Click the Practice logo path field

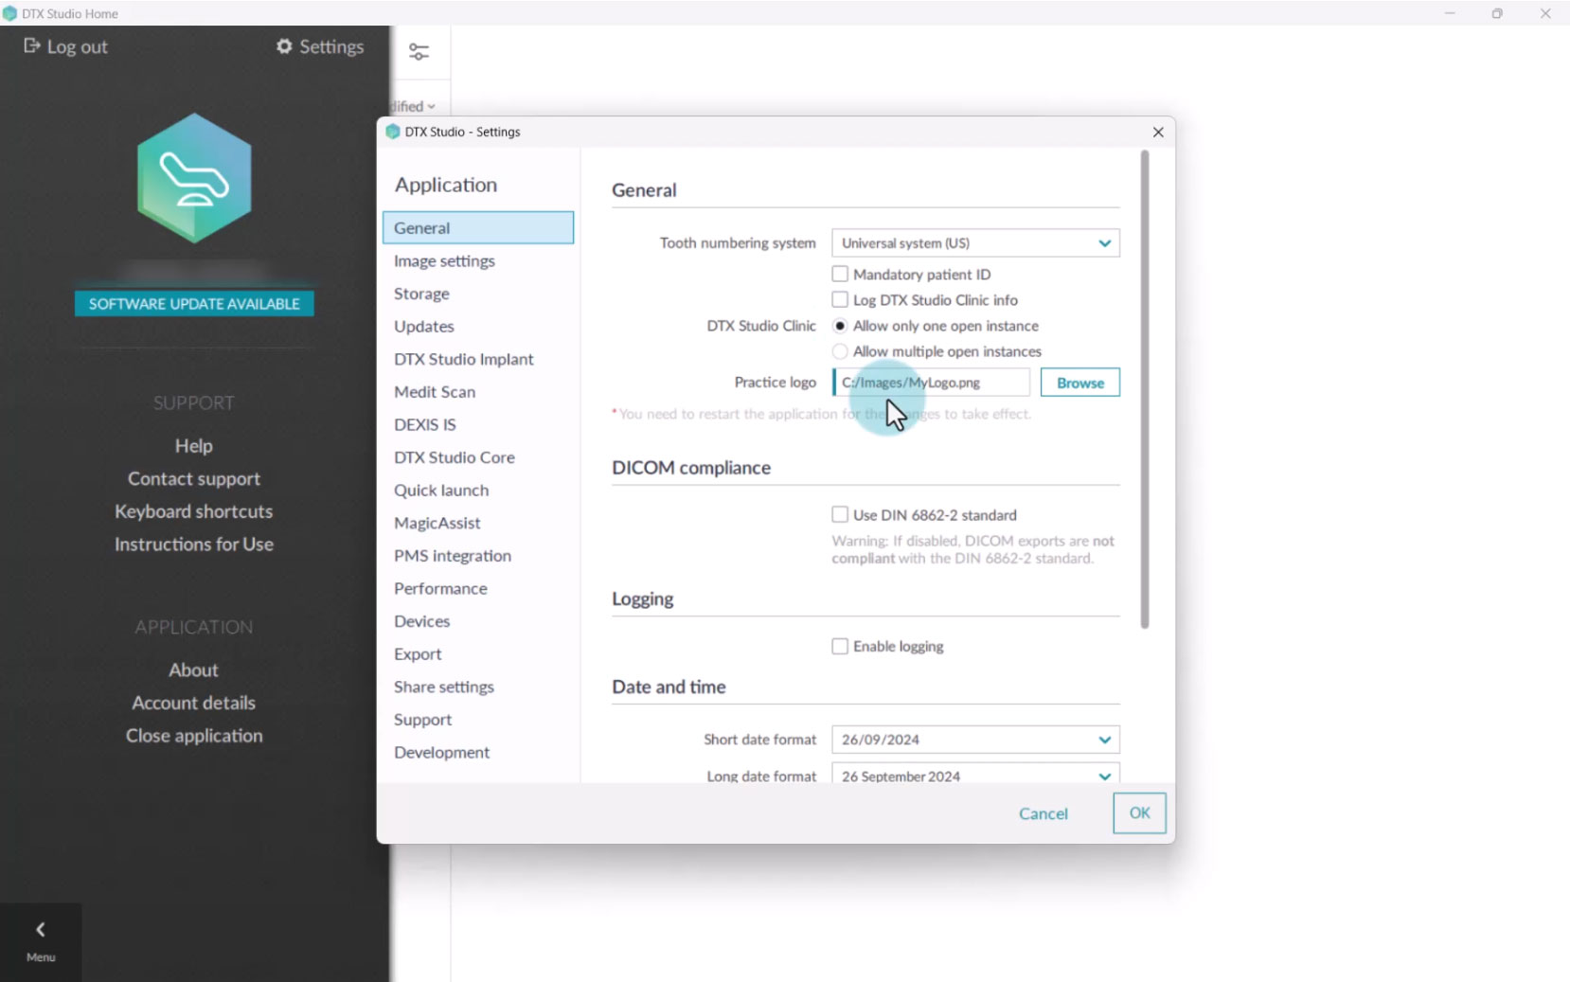pos(931,383)
